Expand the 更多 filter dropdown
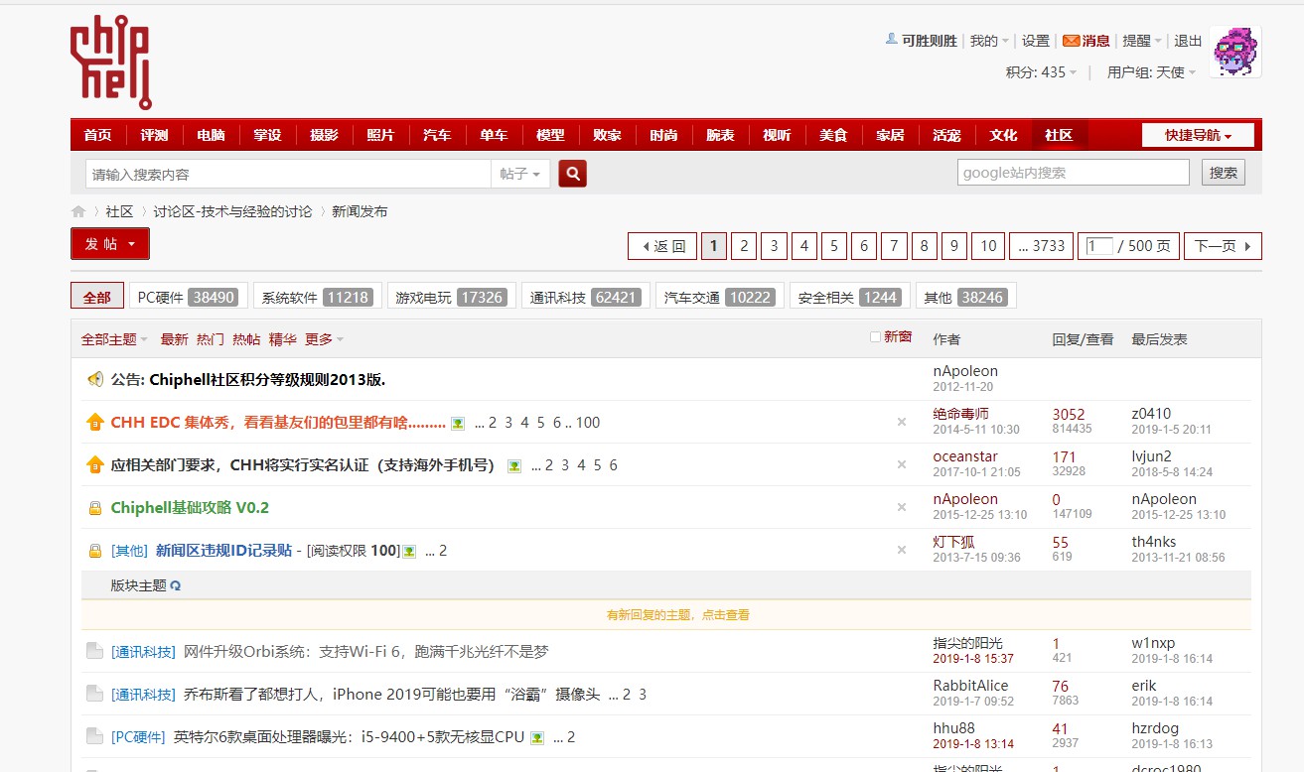This screenshot has height=772, width=1304. pyautogui.click(x=325, y=339)
